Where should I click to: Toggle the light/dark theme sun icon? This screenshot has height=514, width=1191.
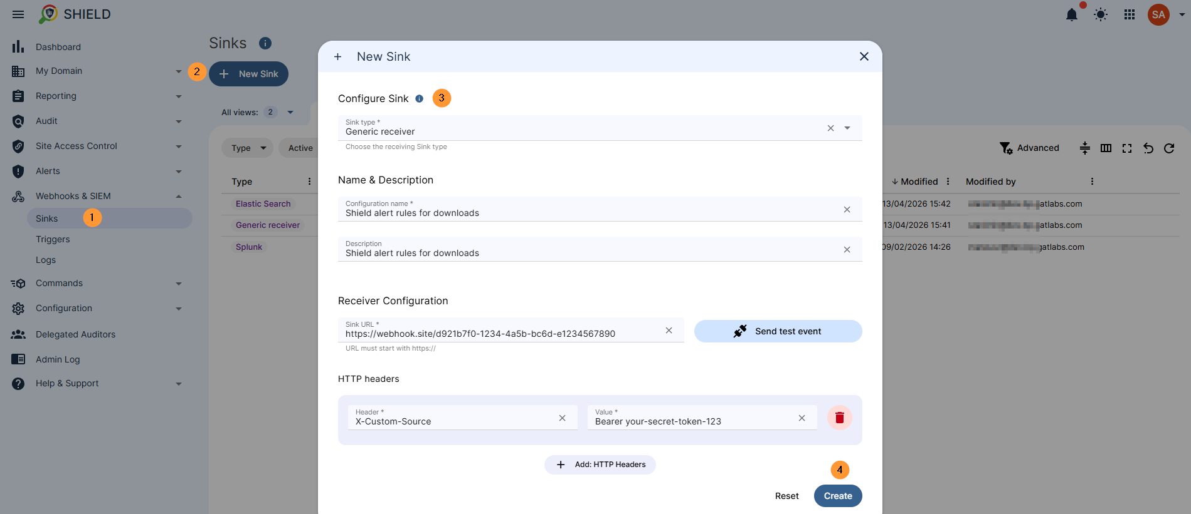click(x=1101, y=14)
